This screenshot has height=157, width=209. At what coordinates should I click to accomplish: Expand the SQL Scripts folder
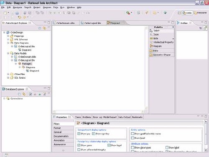coord(8,78)
